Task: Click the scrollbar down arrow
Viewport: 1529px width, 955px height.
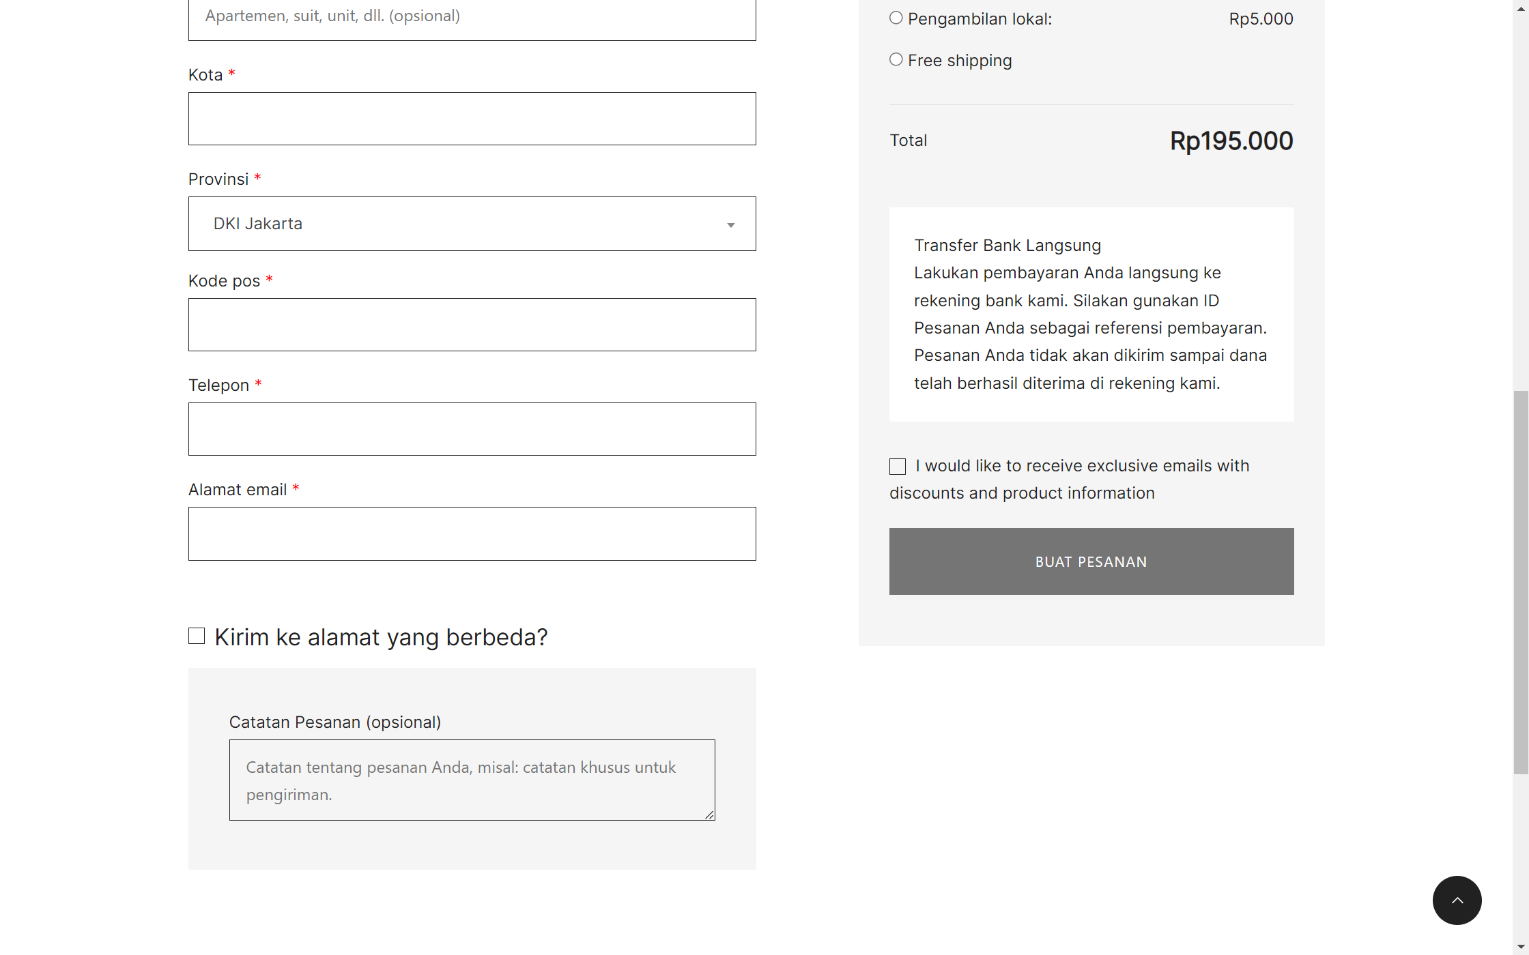Action: tap(1521, 947)
